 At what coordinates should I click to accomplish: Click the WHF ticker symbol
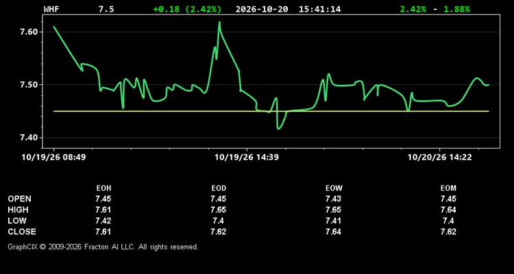pyautogui.click(x=51, y=9)
